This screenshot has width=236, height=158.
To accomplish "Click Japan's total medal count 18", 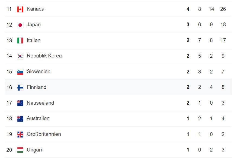I will tap(223, 25).
